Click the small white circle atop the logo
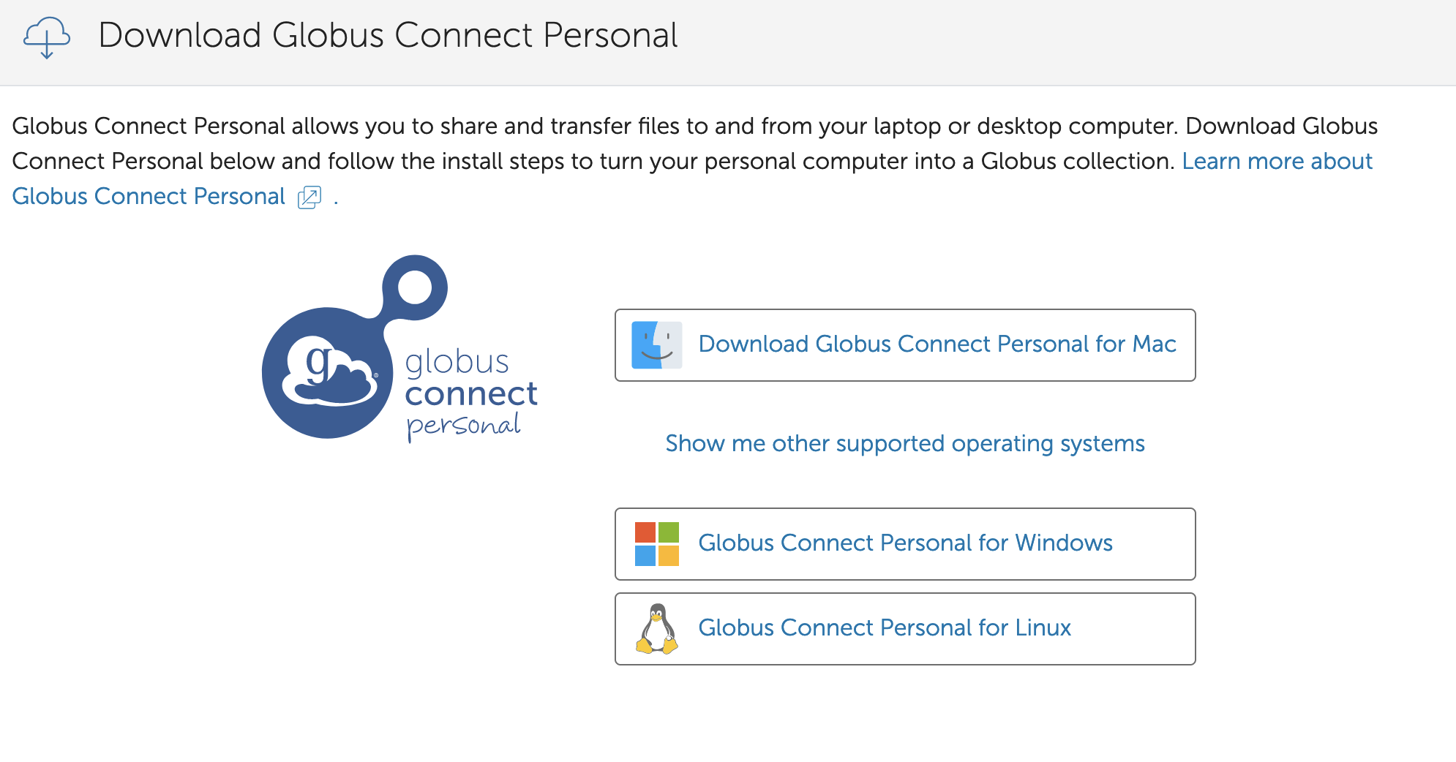Screen dimensions: 1456x762 tap(416, 287)
